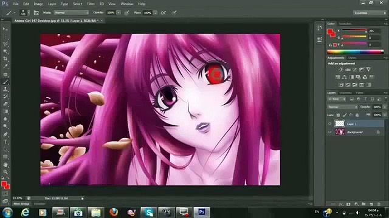Click the R value input field

coord(374,31)
